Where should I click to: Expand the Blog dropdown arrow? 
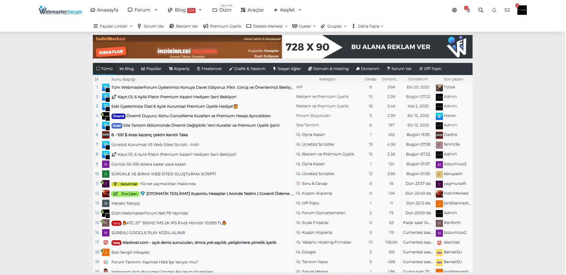coord(200,10)
